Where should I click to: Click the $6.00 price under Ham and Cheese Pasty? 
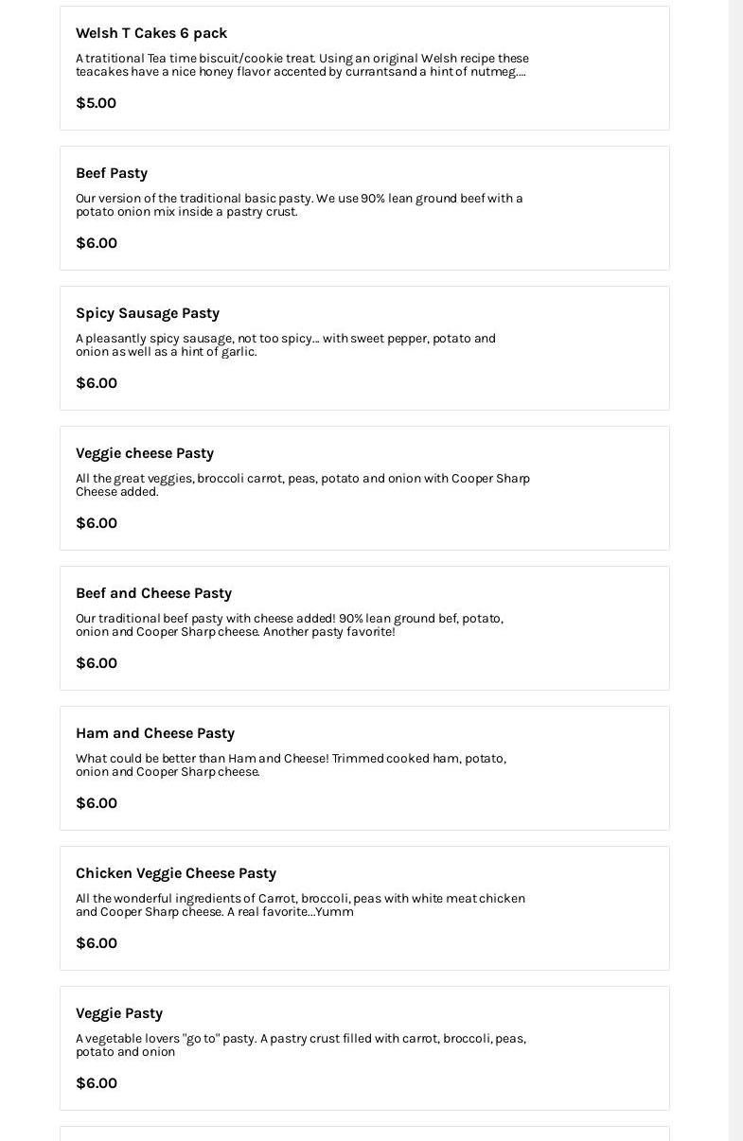pyautogui.click(x=97, y=803)
